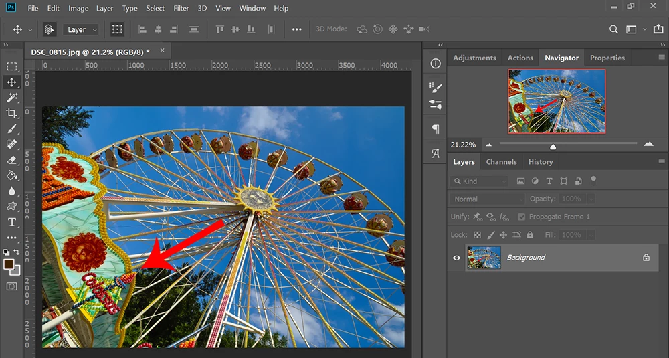
Task: Select the Magic Wand tool
Action: click(x=12, y=98)
